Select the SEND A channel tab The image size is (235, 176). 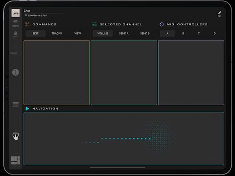click(x=124, y=33)
